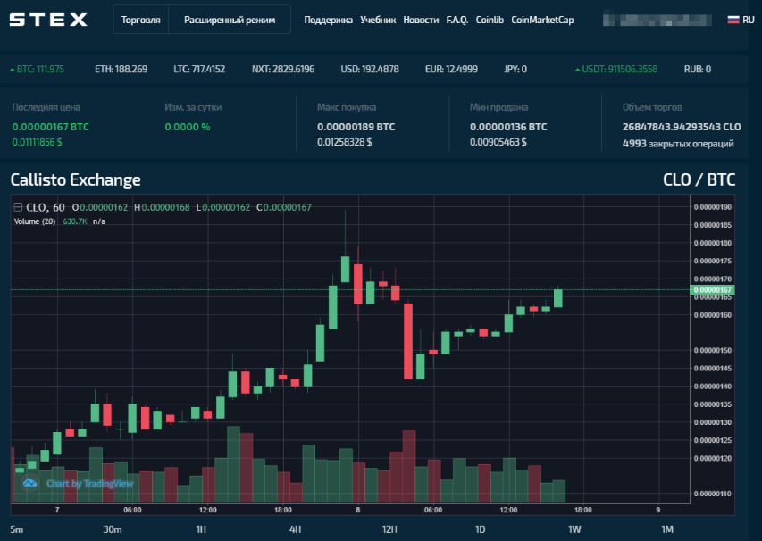
Task: Click the Volume (20) indicator label
Action: point(35,221)
